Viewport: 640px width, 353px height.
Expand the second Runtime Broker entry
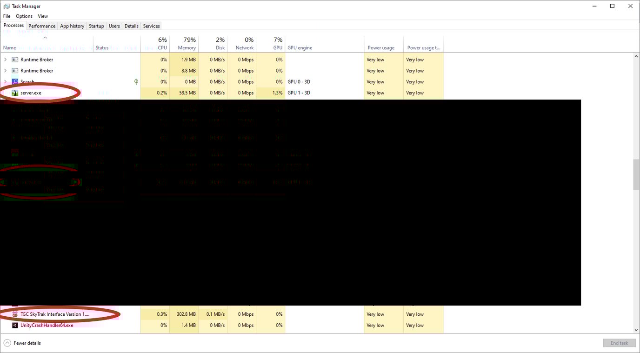tap(5, 70)
